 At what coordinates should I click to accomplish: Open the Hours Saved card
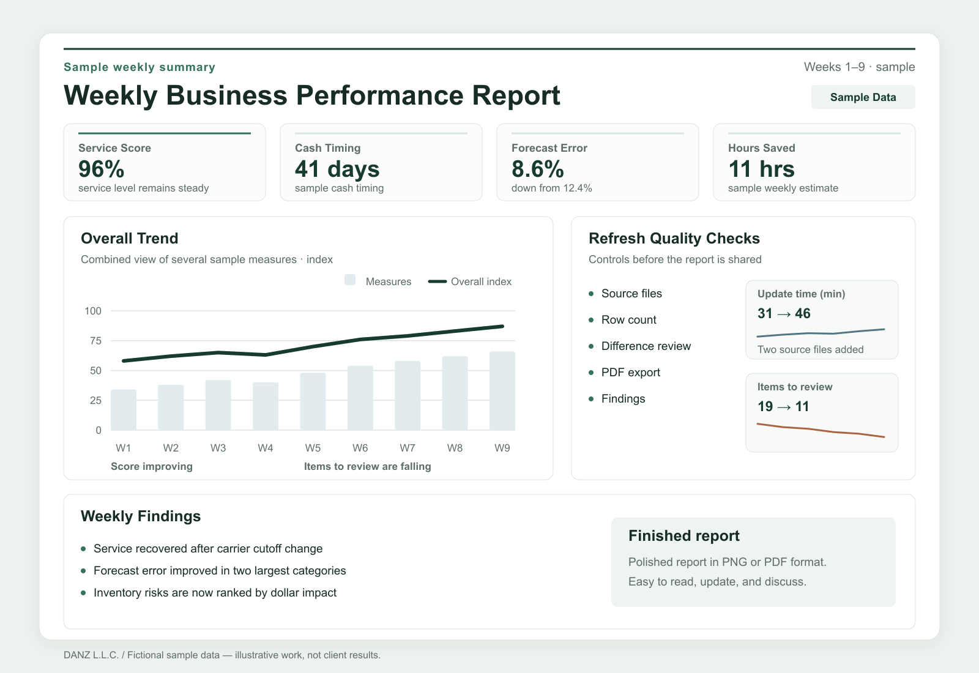tap(814, 162)
